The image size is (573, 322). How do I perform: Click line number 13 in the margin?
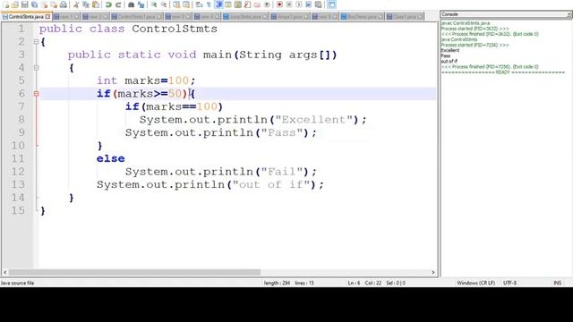(x=18, y=185)
